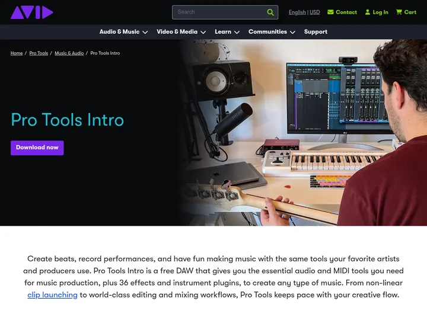The image size is (427, 320).
Task: Open the Learn menu
Action: [223, 32]
